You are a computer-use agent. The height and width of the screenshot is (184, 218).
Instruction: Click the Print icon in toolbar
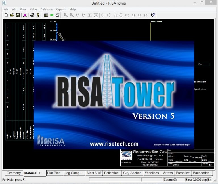tap(32, 15)
